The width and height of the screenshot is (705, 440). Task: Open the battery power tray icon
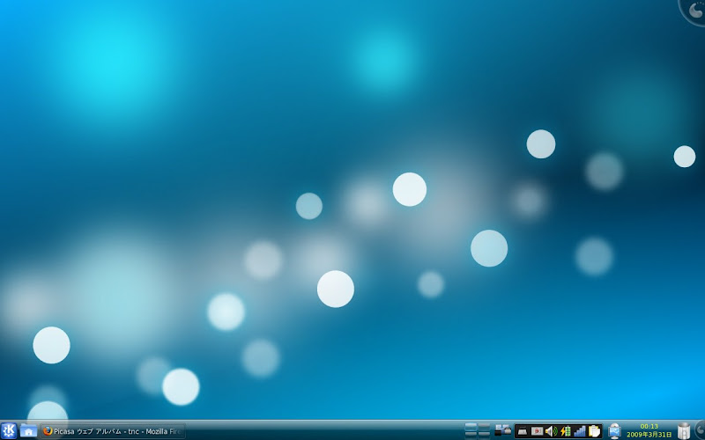point(565,431)
